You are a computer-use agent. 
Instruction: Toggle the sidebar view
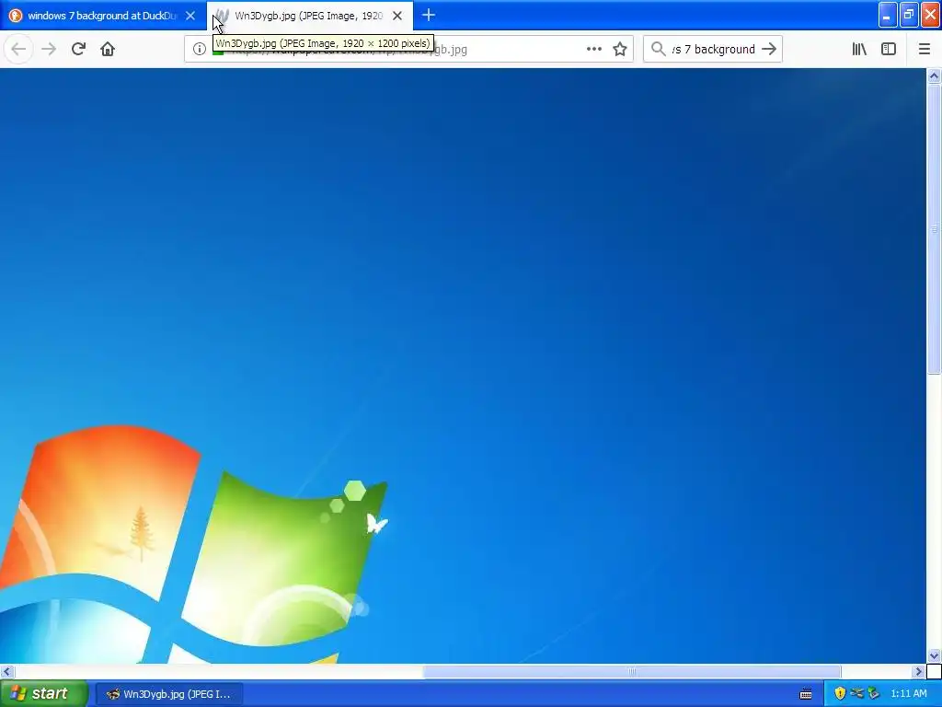889,50
